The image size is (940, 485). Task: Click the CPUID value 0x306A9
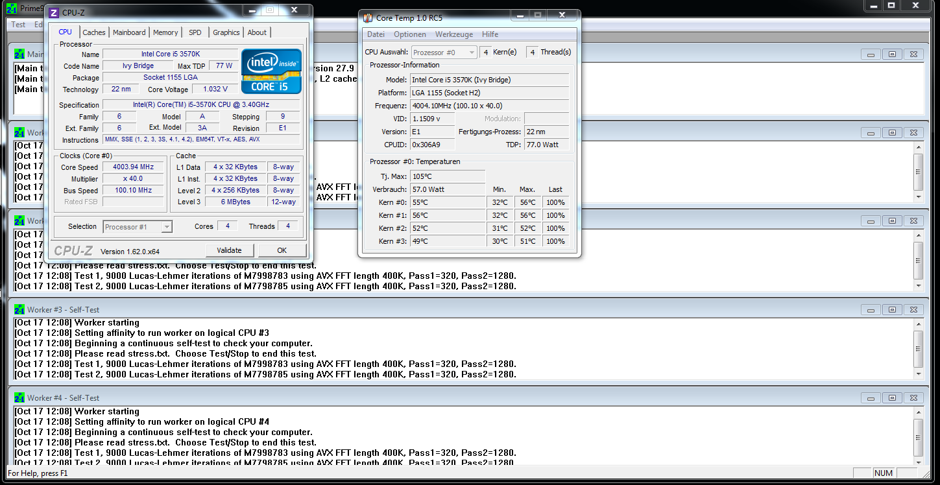[x=433, y=145]
